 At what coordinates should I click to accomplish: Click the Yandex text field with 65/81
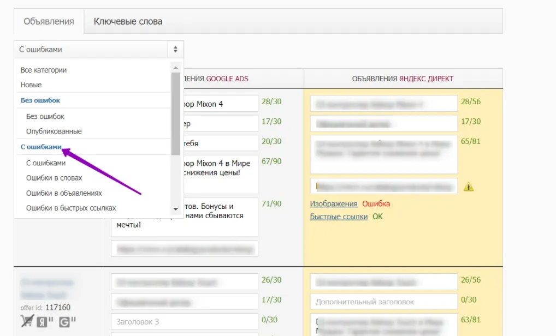(x=383, y=154)
